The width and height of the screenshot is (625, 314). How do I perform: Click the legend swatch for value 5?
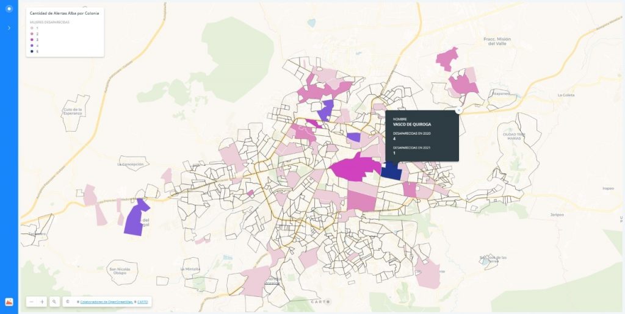32,51
